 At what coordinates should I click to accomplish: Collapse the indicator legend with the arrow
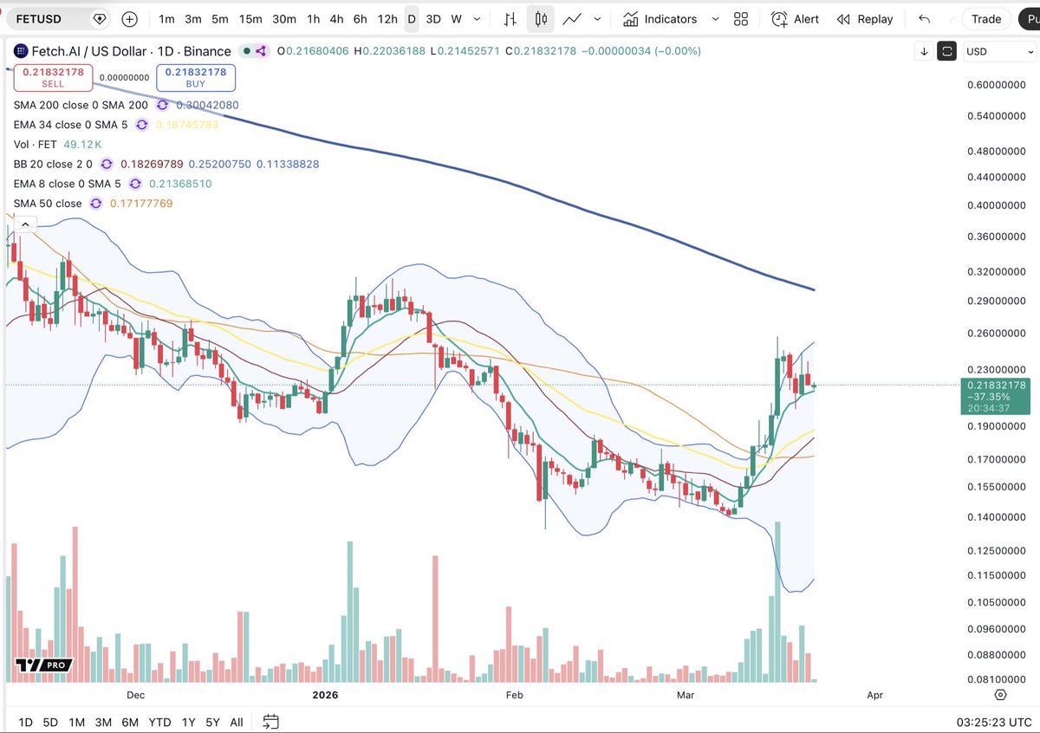(24, 224)
